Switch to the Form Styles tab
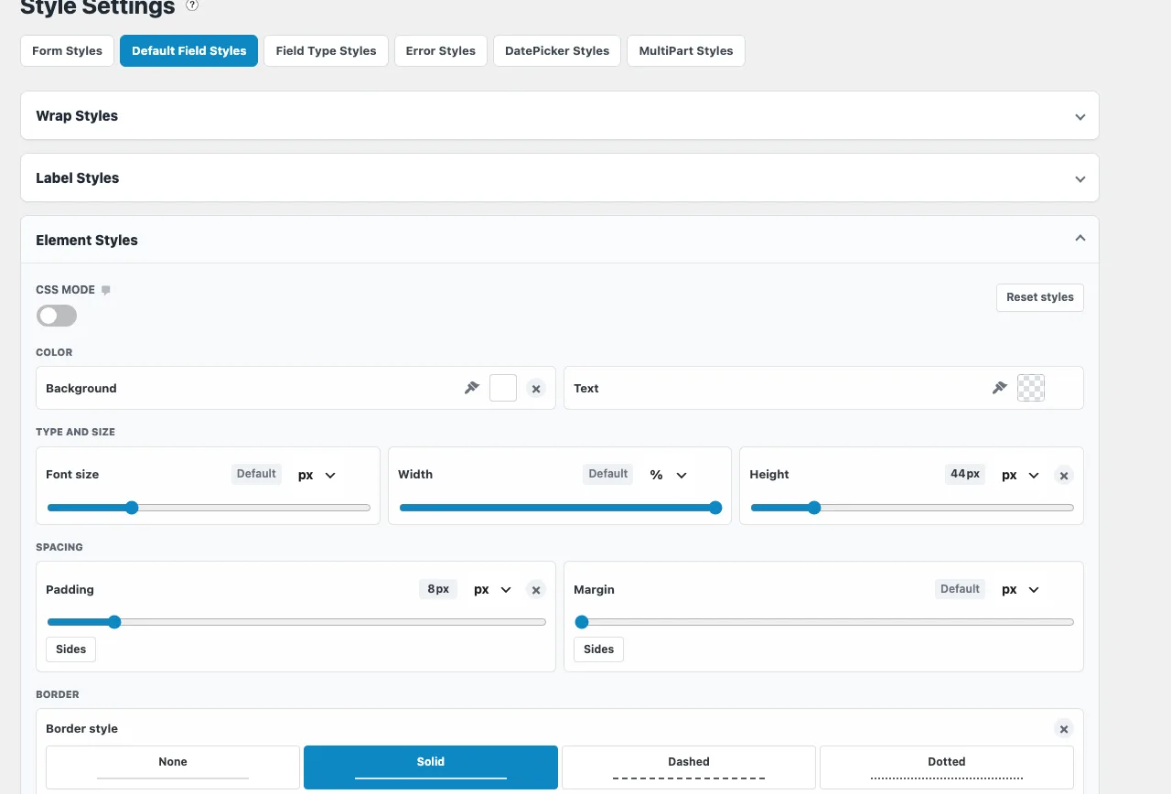1171x794 pixels. [x=68, y=51]
